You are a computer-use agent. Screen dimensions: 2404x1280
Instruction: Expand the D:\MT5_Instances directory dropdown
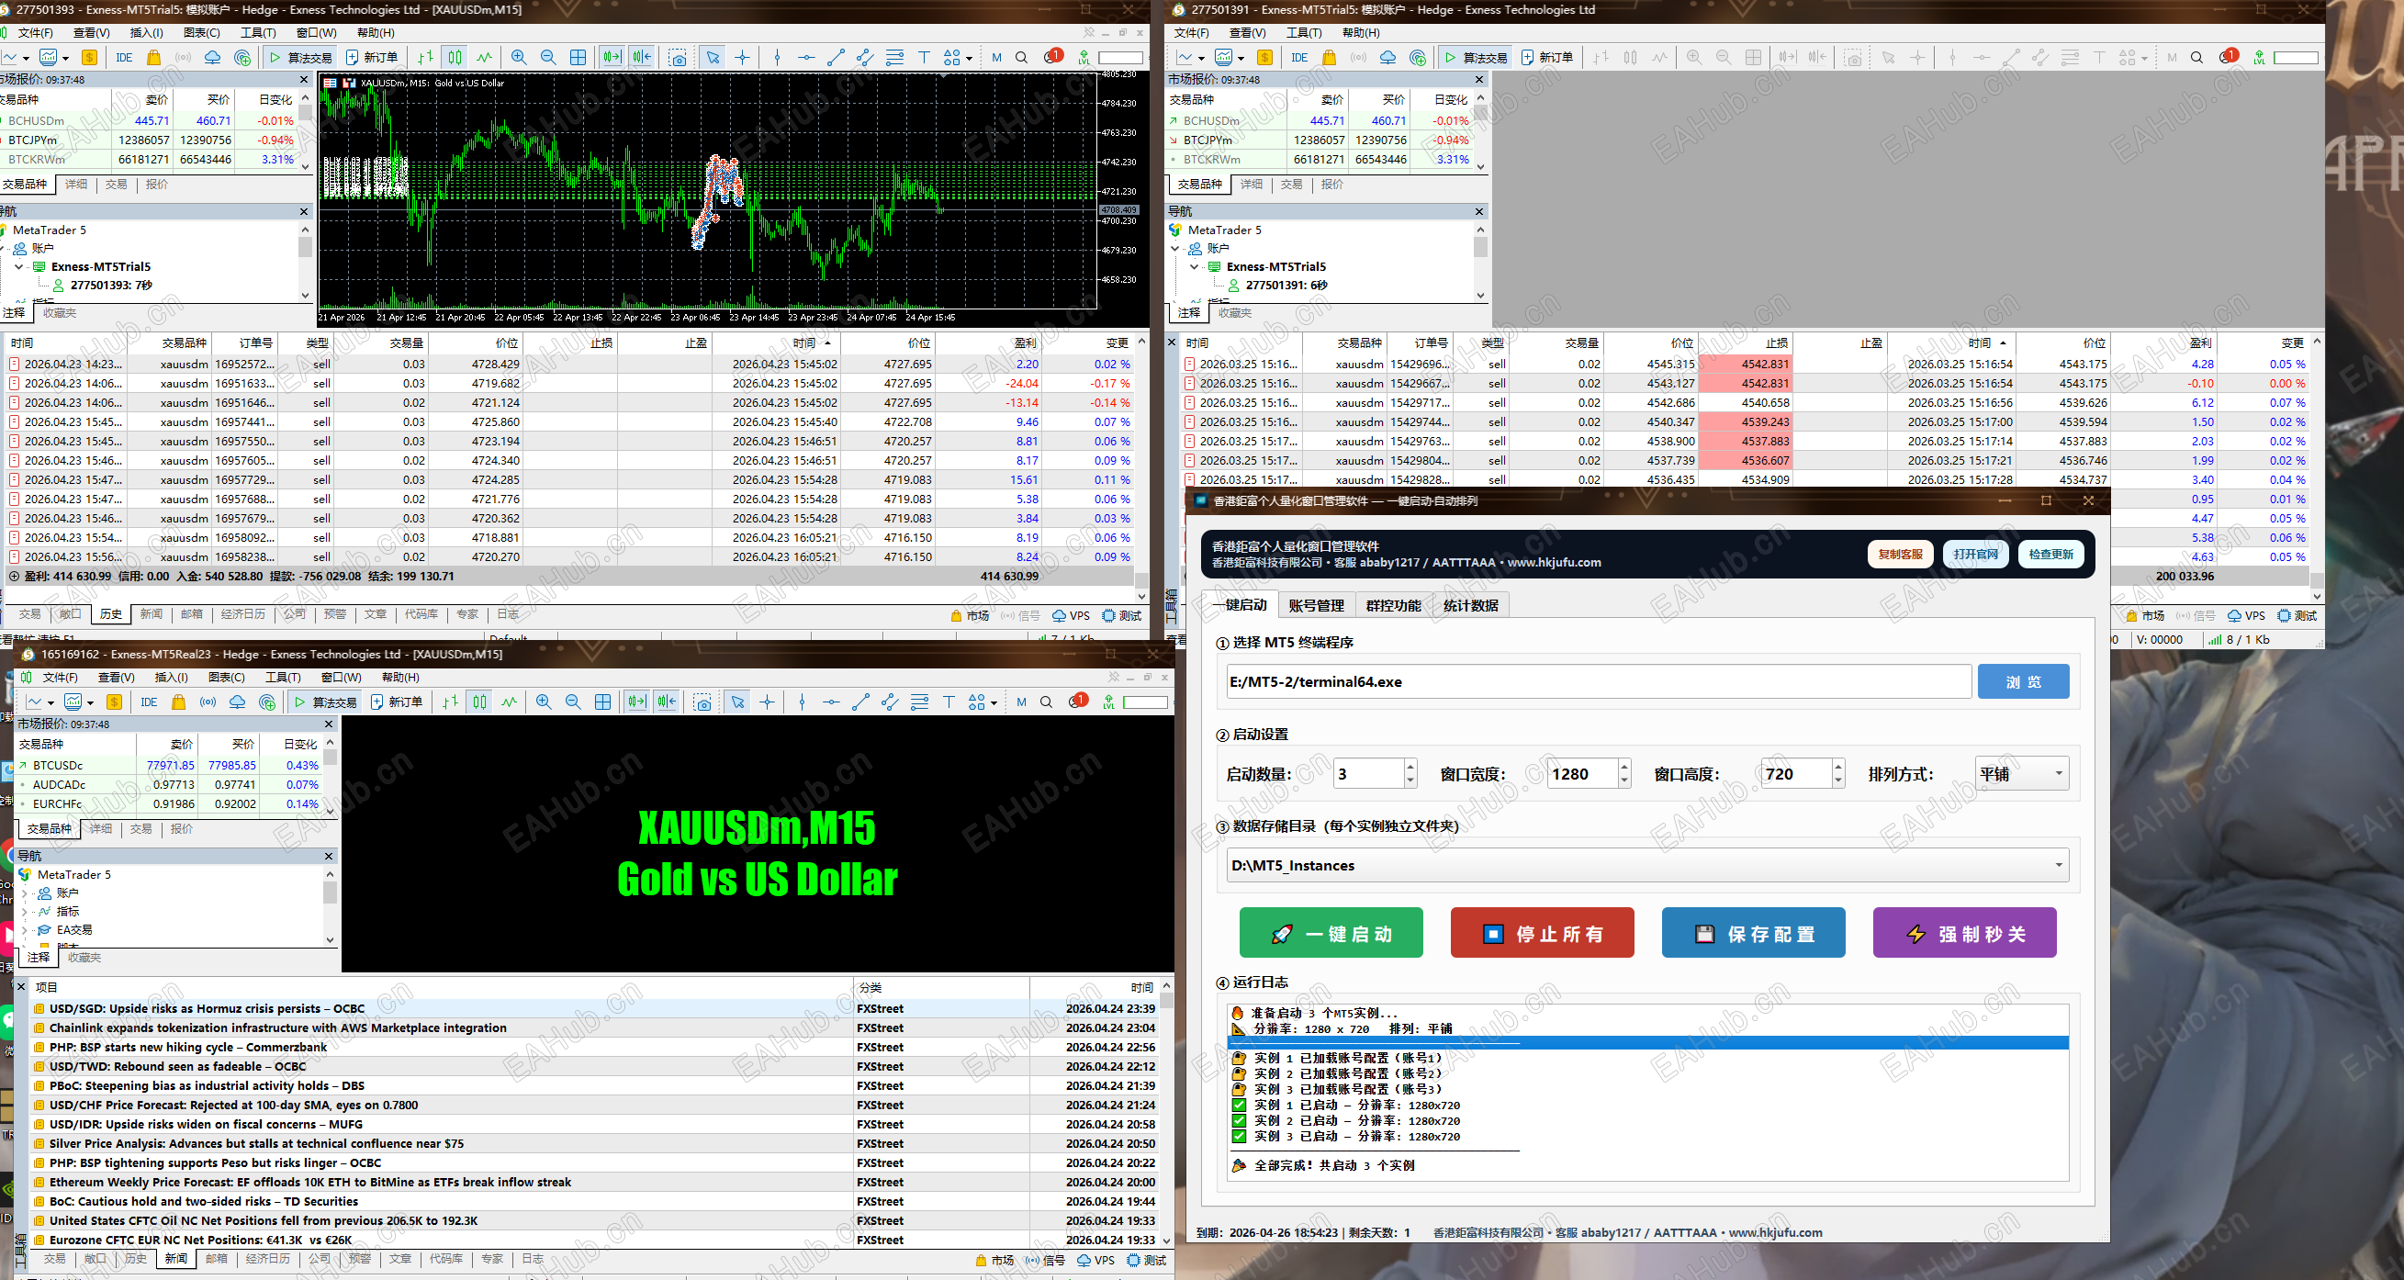tap(2058, 866)
